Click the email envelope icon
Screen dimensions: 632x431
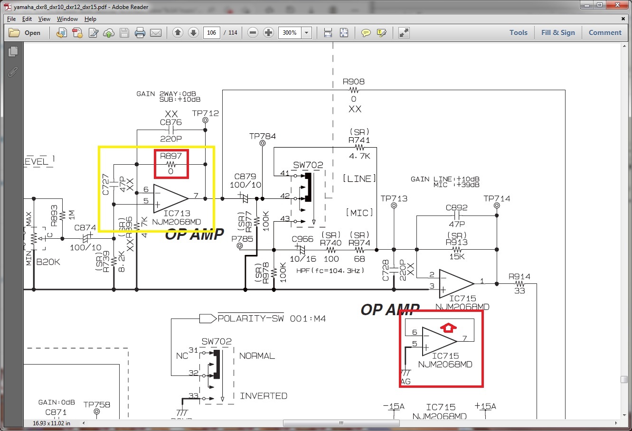[156, 33]
